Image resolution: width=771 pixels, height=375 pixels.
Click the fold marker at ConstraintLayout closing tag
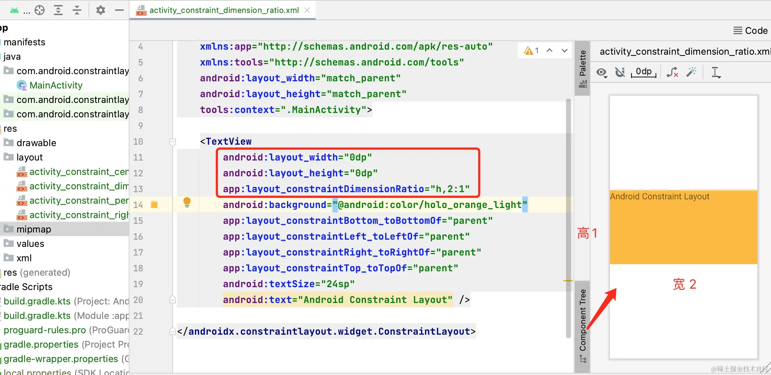(173, 331)
